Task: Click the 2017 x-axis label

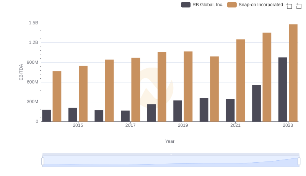Action: tap(130, 125)
